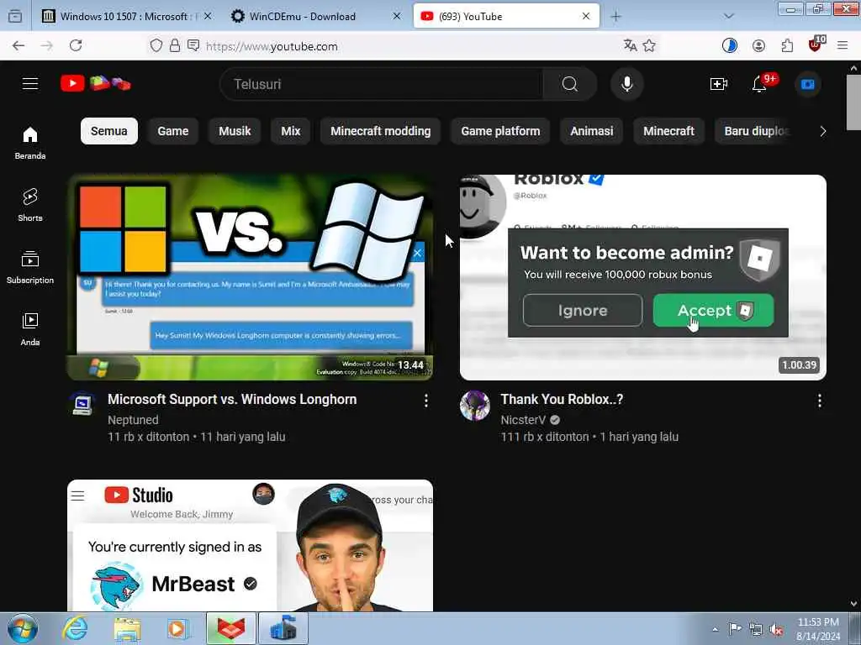Open the YouTube hamburger guide menu
The image size is (861, 645).
[x=30, y=83]
